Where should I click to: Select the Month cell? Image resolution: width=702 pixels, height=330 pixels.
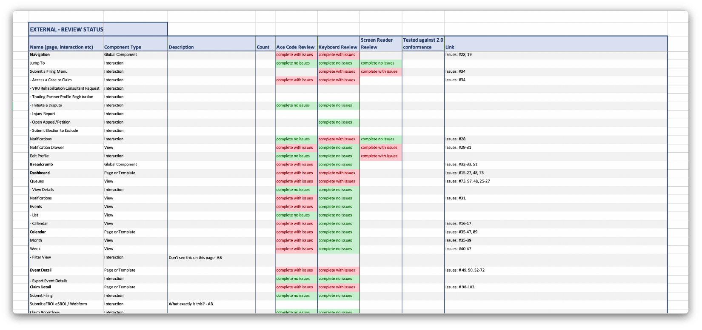pyautogui.click(x=66, y=241)
